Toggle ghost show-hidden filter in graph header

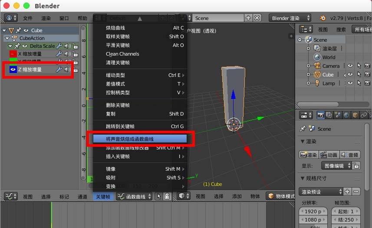[x=167, y=196]
